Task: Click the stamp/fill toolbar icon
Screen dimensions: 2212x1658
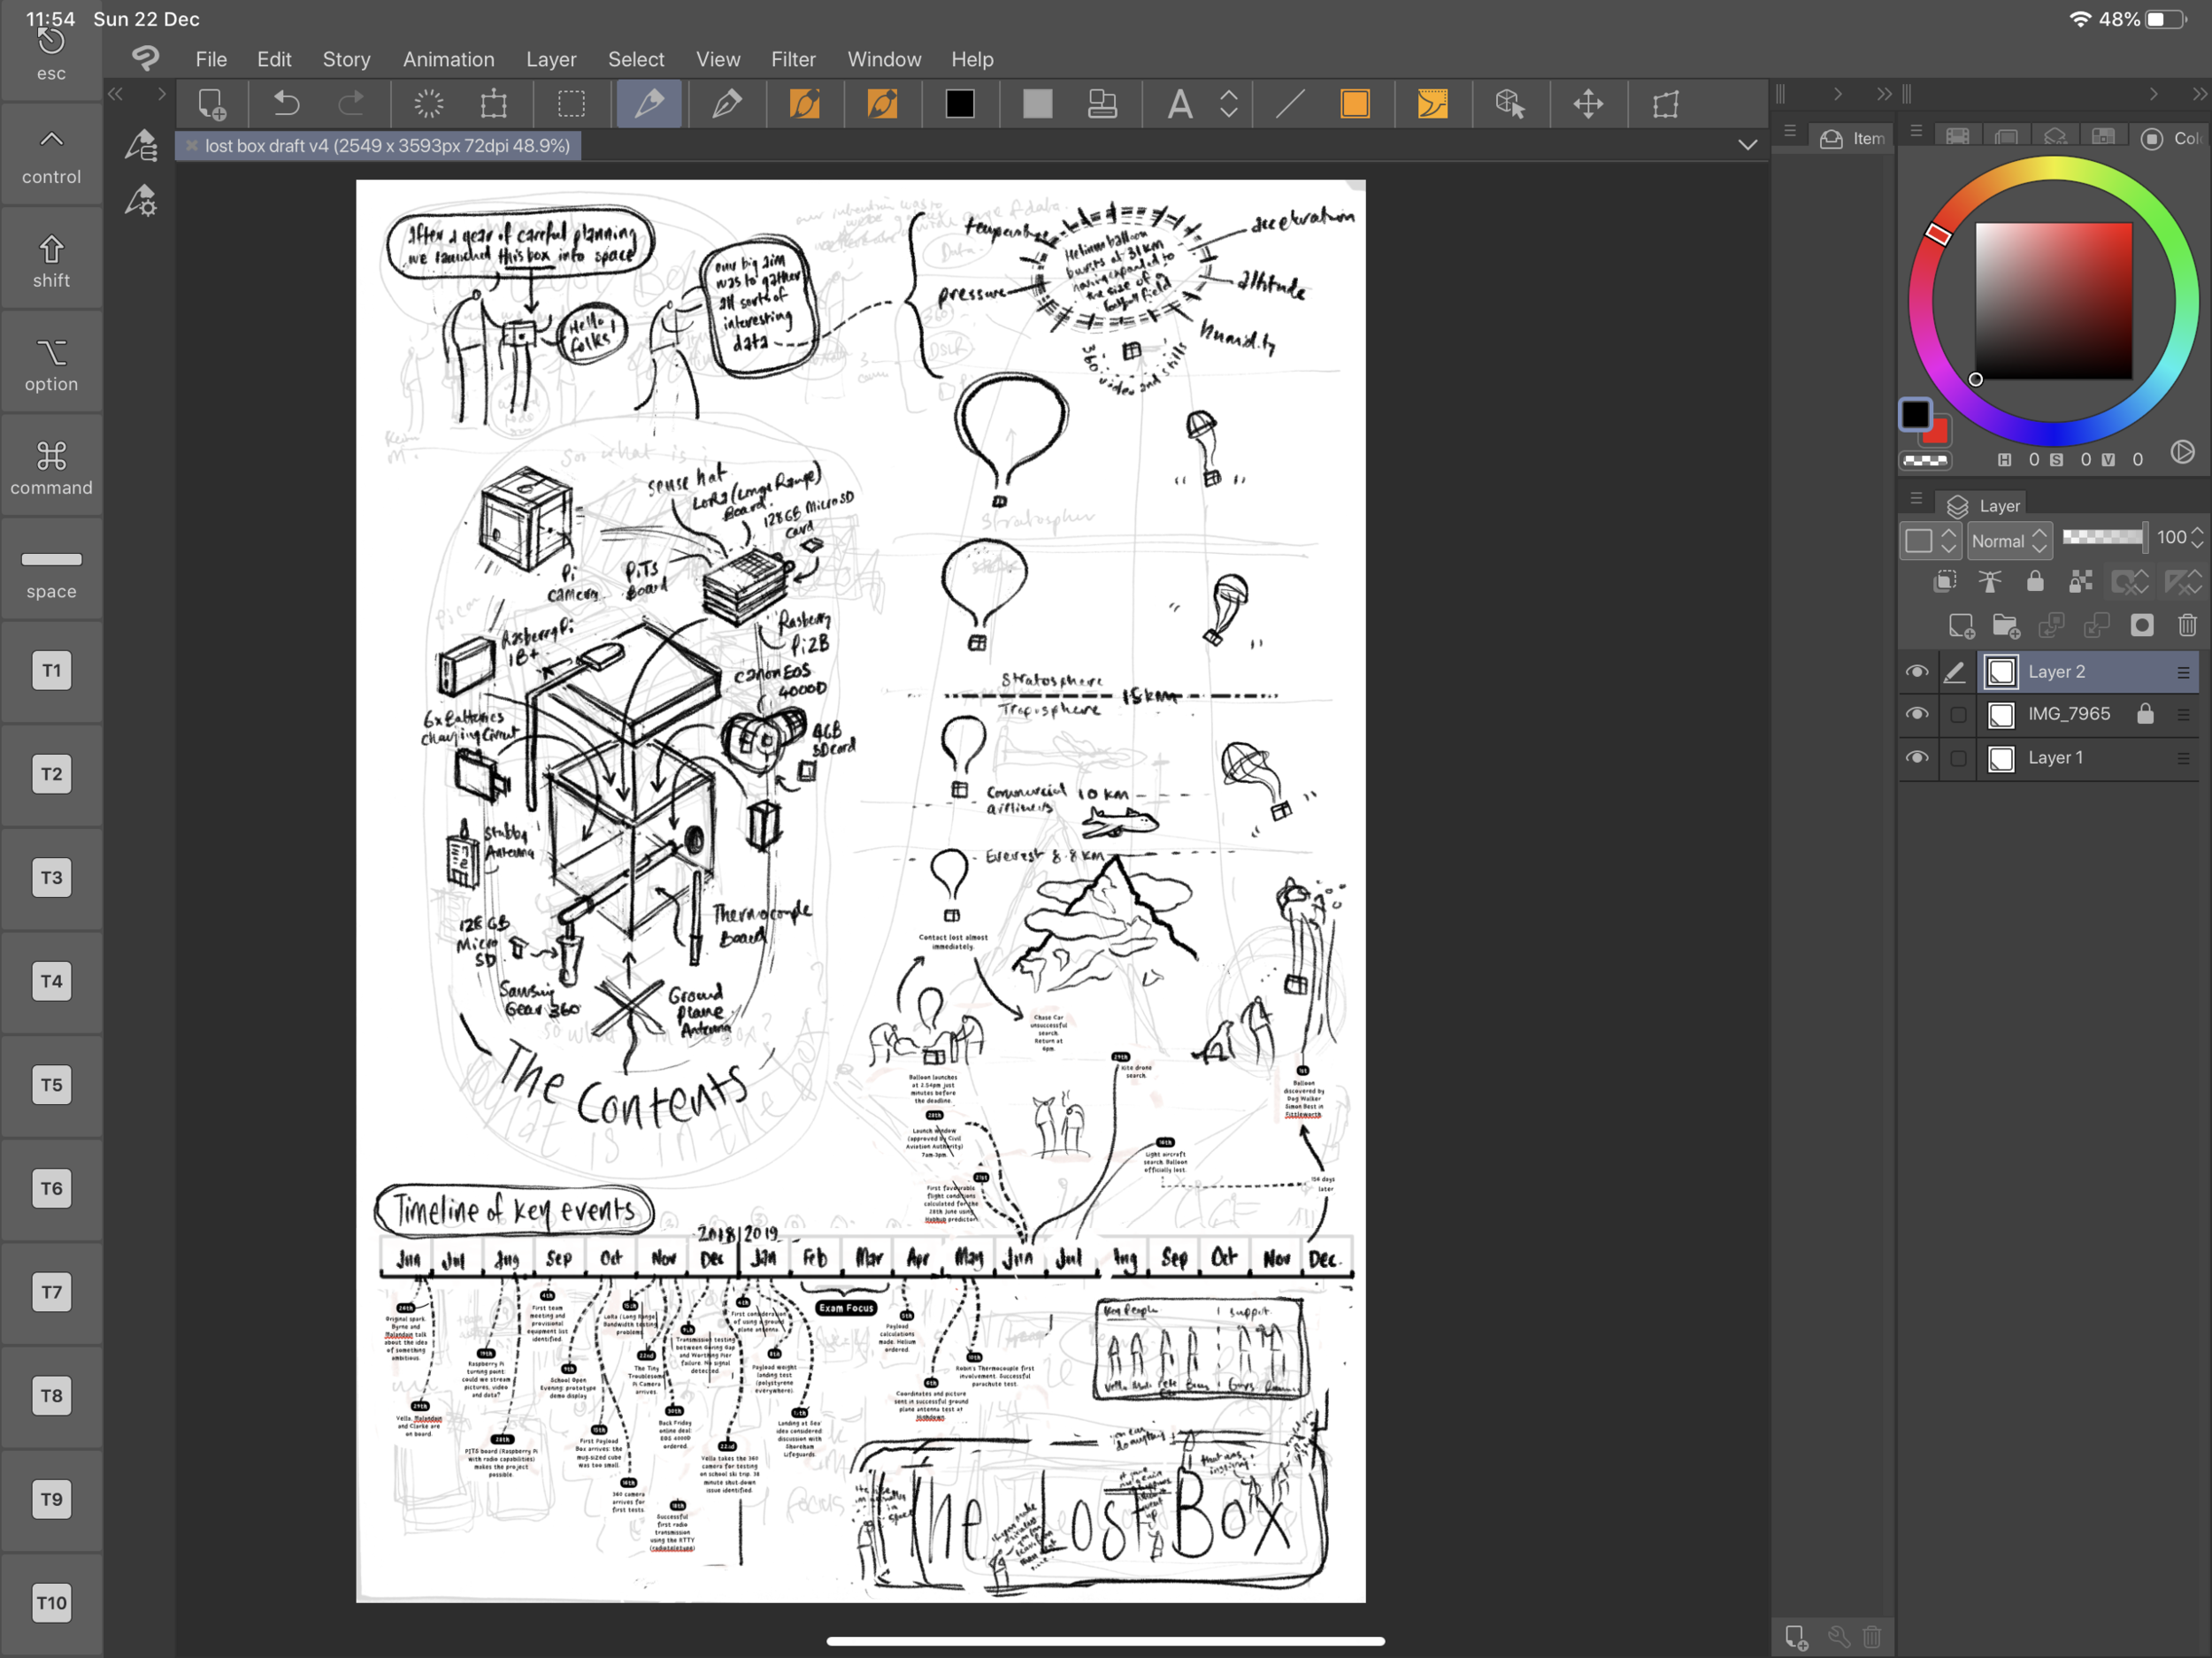Action: click(x=1102, y=104)
